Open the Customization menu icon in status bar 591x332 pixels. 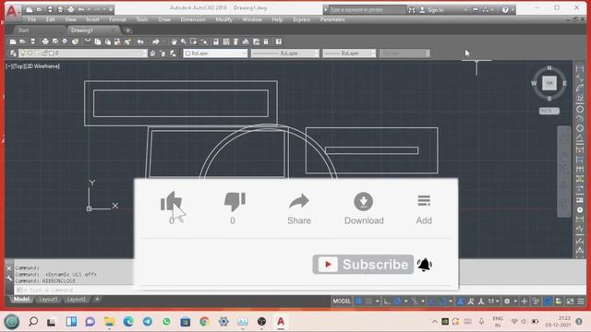coord(581,302)
